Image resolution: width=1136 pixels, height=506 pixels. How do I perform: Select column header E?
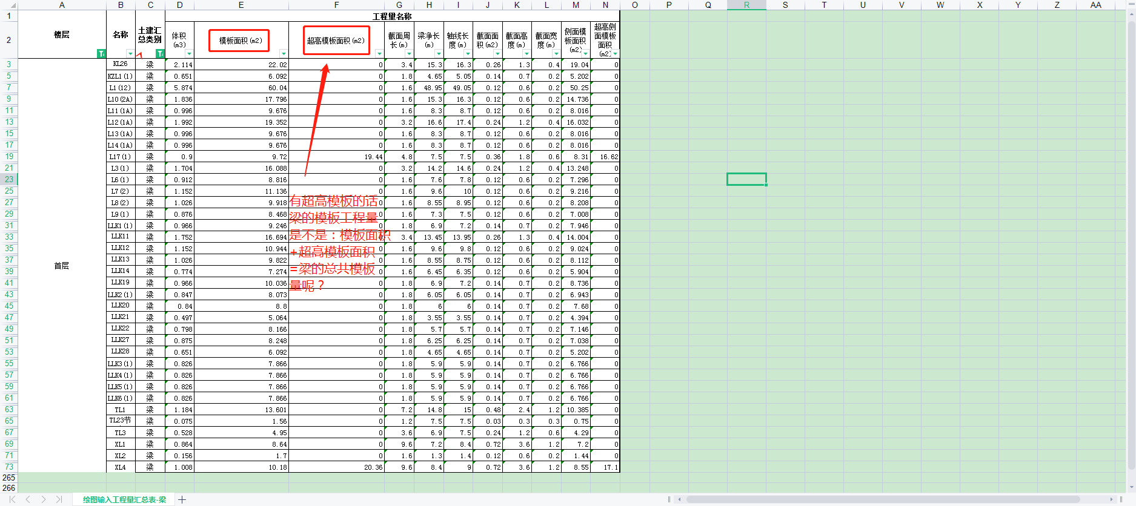pyautogui.click(x=241, y=5)
